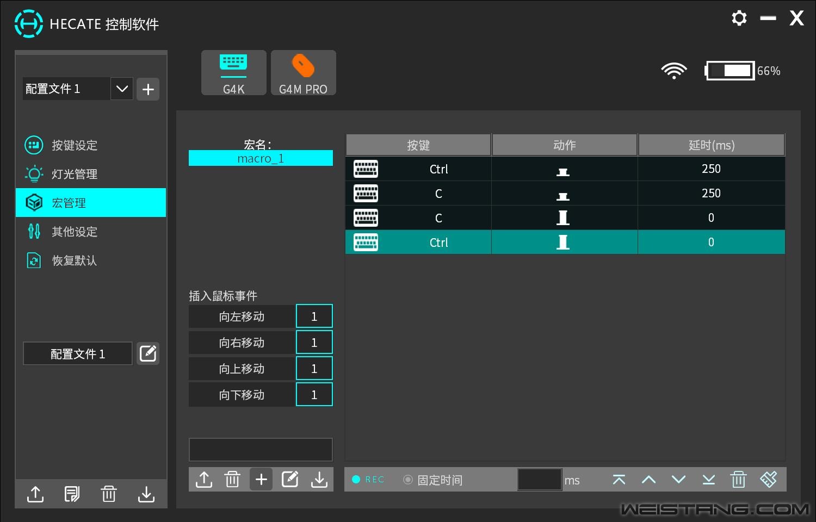816x522 pixels.
Task: Select highlighted Ctrl key-up row
Action: tap(565, 242)
